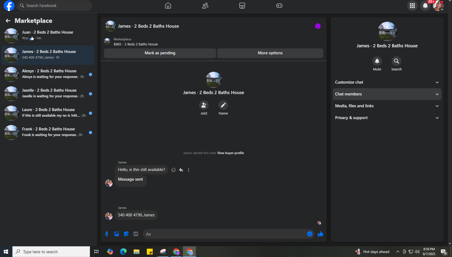Open Microsoft Edge in the taskbar
This screenshot has height=257, width=452.
click(x=123, y=252)
